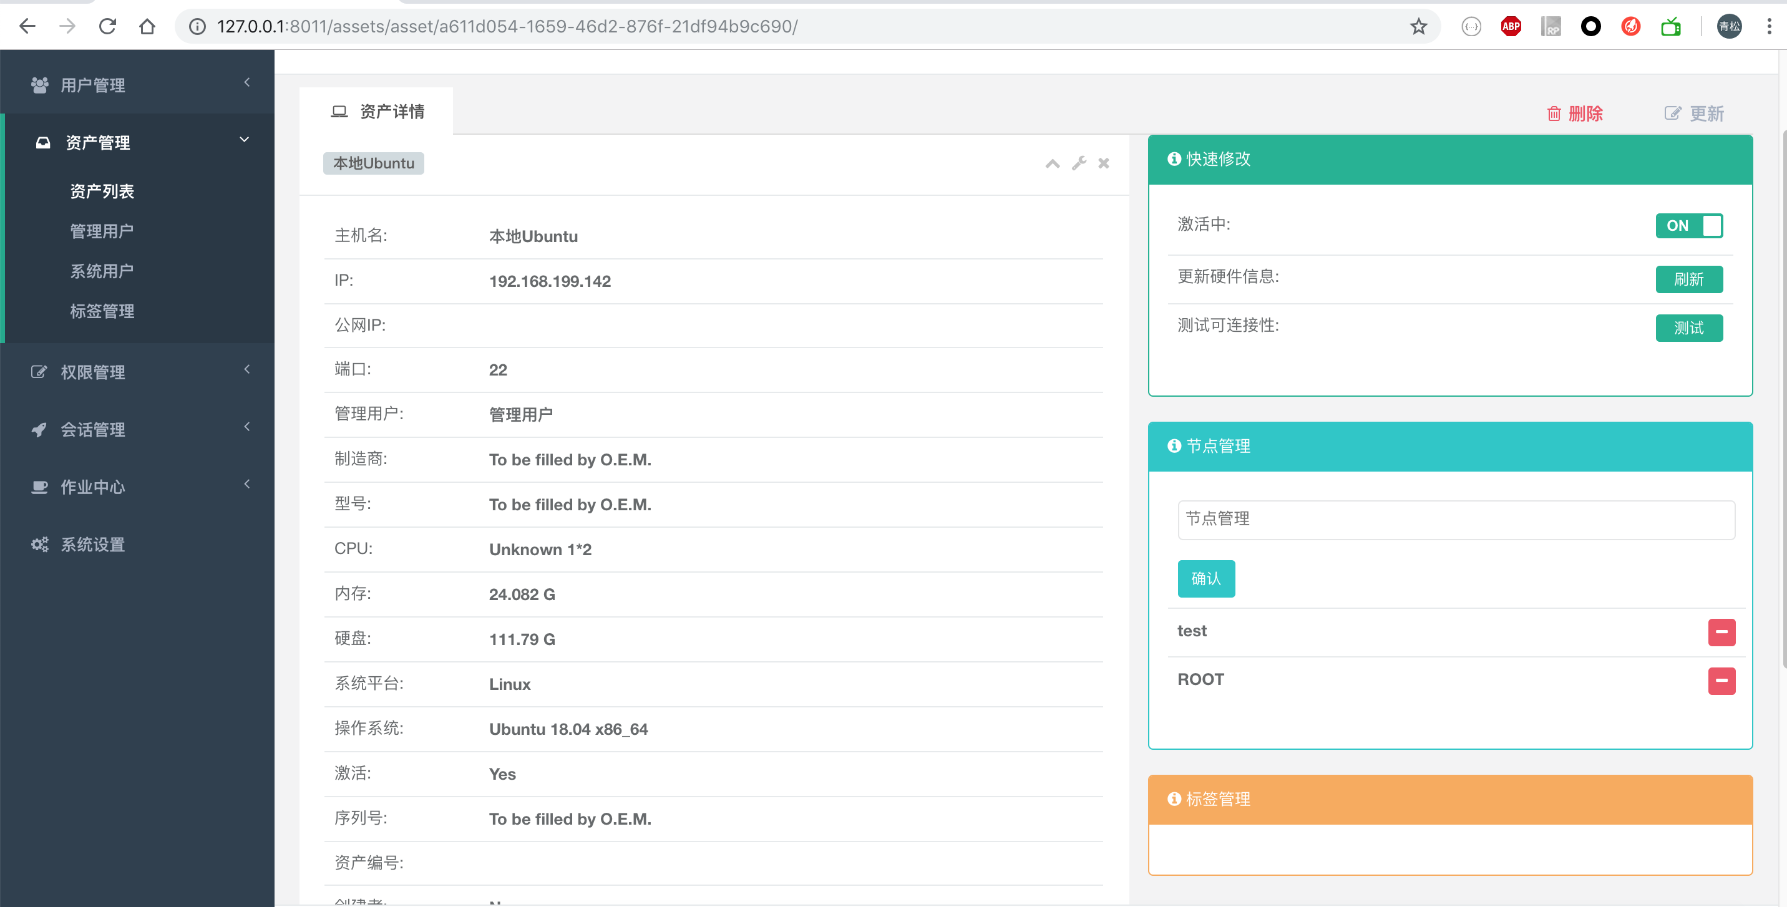Image resolution: width=1787 pixels, height=907 pixels.
Task: Toggle the 激活中 ON switch
Action: [x=1688, y=225]
